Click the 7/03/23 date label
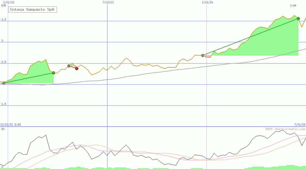Screen dimensions: 306x169 (x=108, y=2)
